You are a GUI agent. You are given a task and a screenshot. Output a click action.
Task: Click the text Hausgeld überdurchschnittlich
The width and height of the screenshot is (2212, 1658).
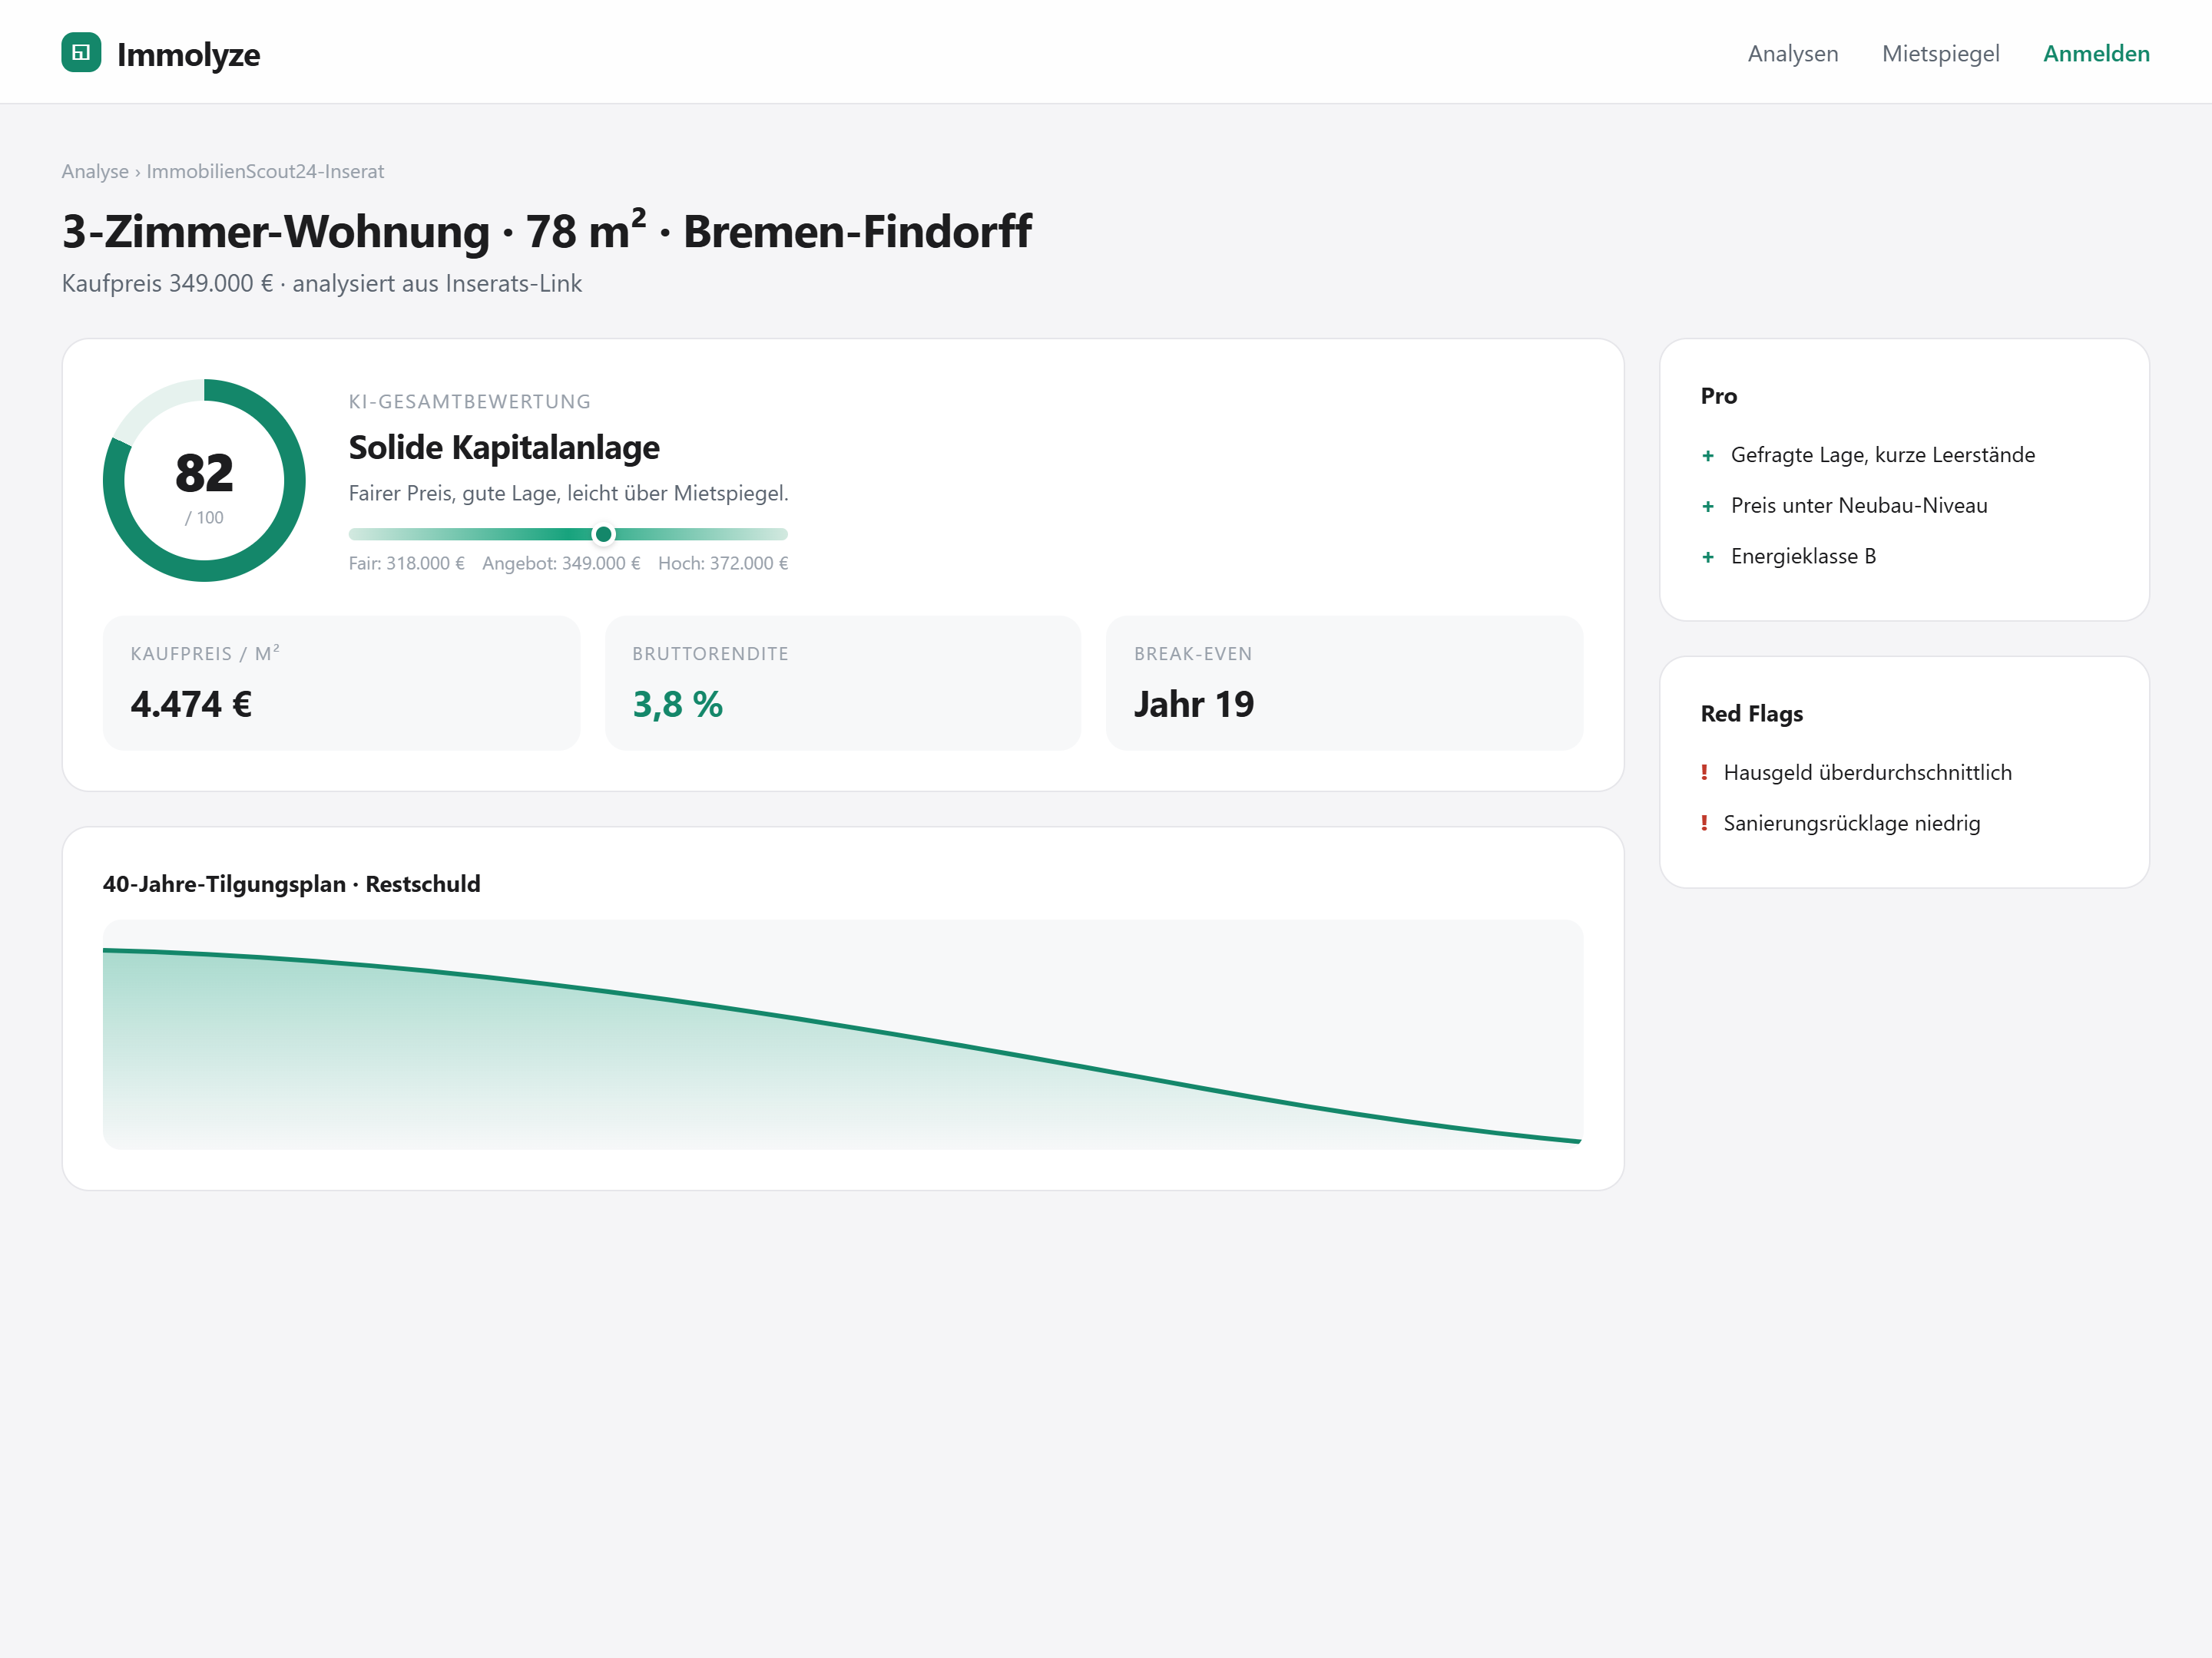(x=1867, y=772)
